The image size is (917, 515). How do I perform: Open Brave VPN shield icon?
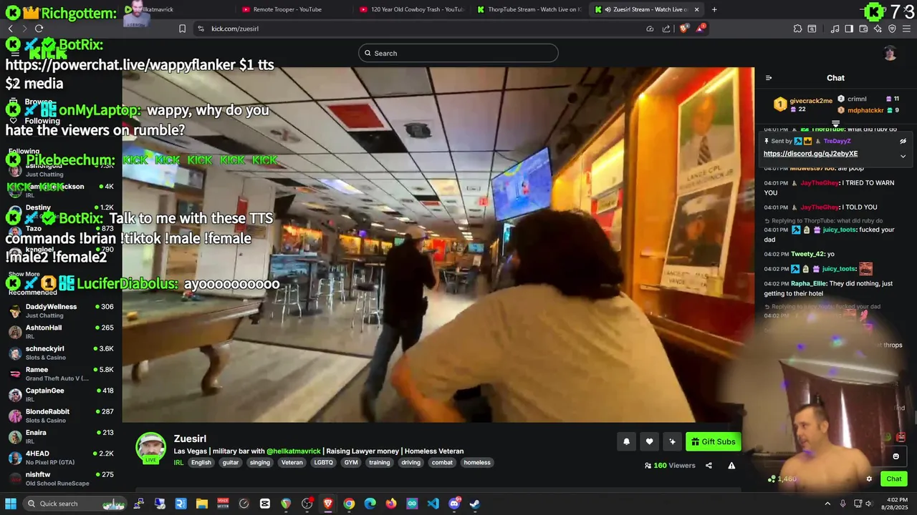[892, 29]
